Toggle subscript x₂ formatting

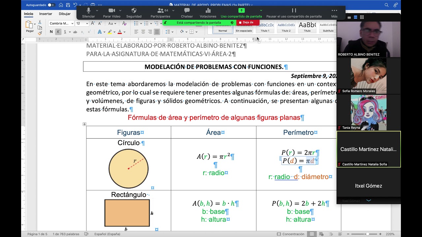(82, 32)
